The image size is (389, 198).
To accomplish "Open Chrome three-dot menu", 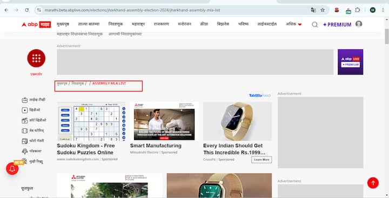I will 383,10.
